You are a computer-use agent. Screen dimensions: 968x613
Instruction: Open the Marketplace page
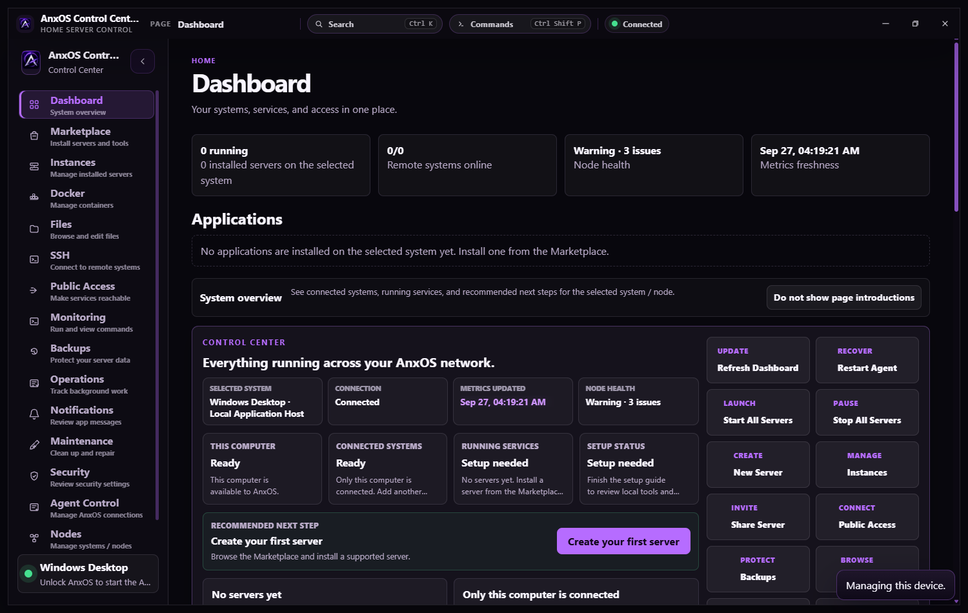(x=86, y=136)
